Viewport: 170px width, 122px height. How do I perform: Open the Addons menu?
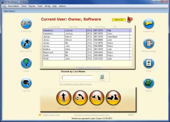pyautogui.click(x=62, y=6)
